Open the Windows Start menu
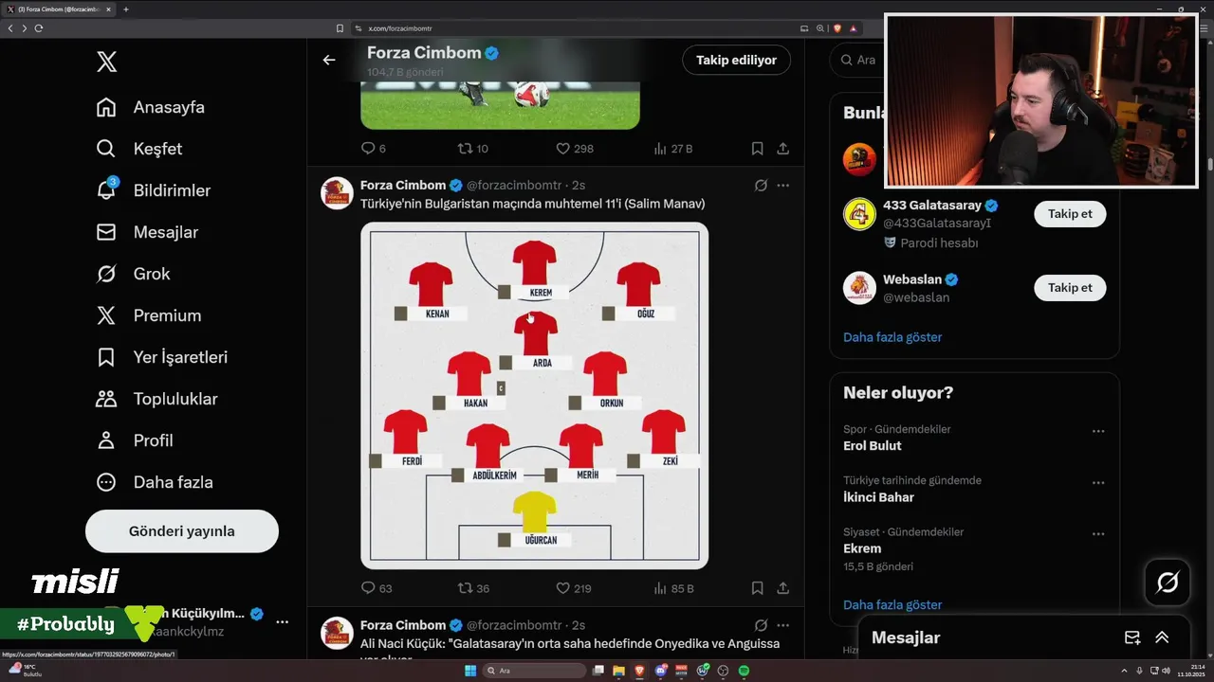The height and width of the screenshot is (682, 1214). point(469,671)
